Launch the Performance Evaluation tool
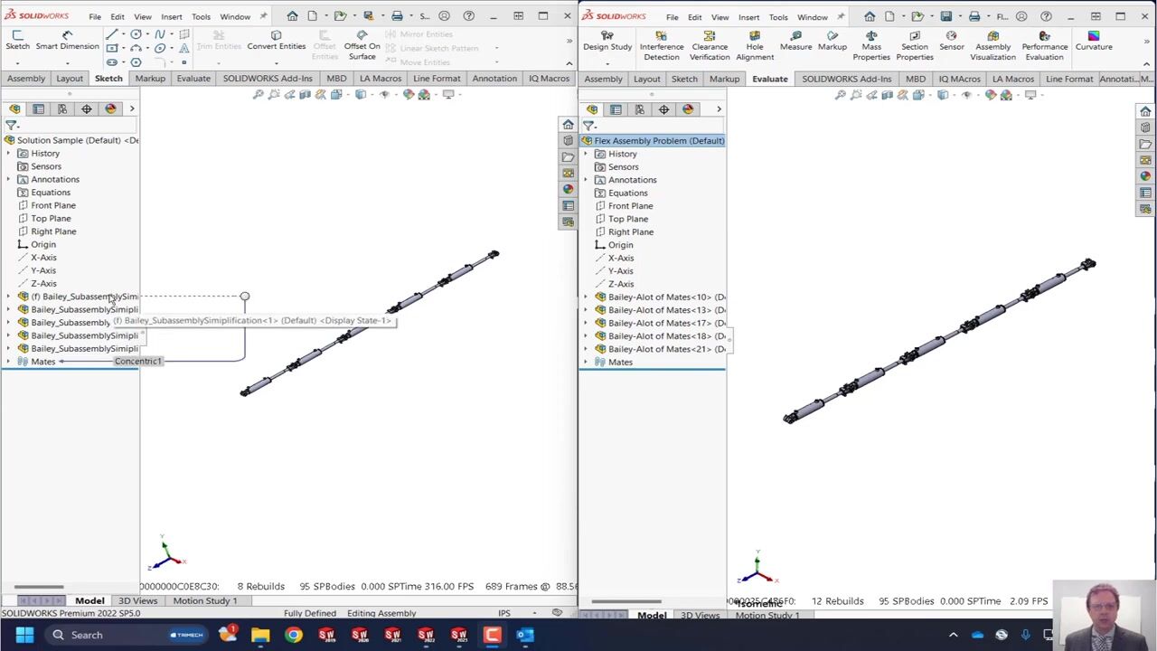The image size is (1157, 651). [x=1044, y=45]
